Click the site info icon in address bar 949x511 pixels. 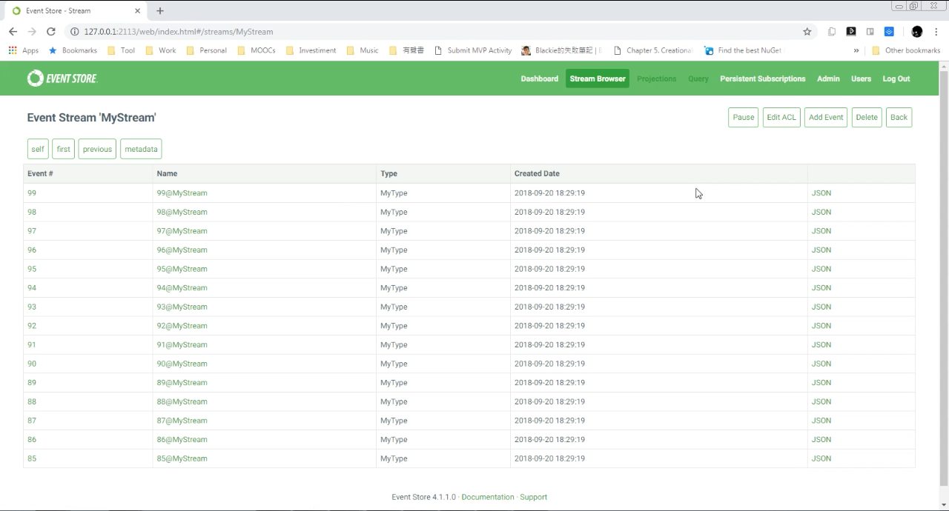[75, 32]
